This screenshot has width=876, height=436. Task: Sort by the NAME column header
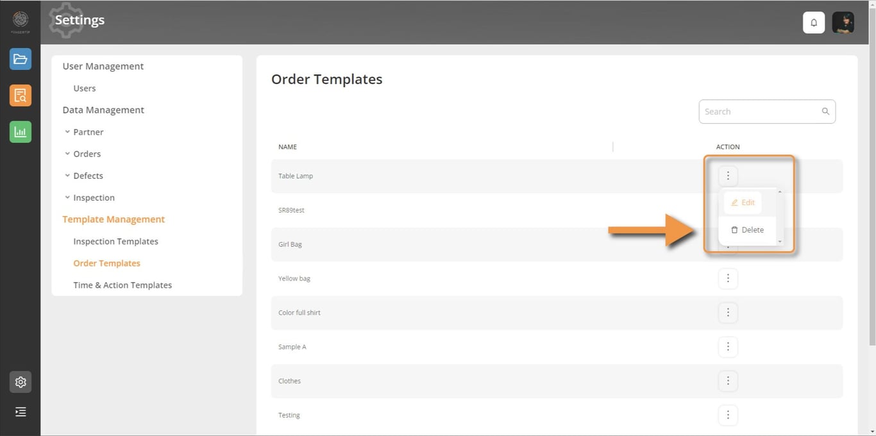[x=287, y=147]
